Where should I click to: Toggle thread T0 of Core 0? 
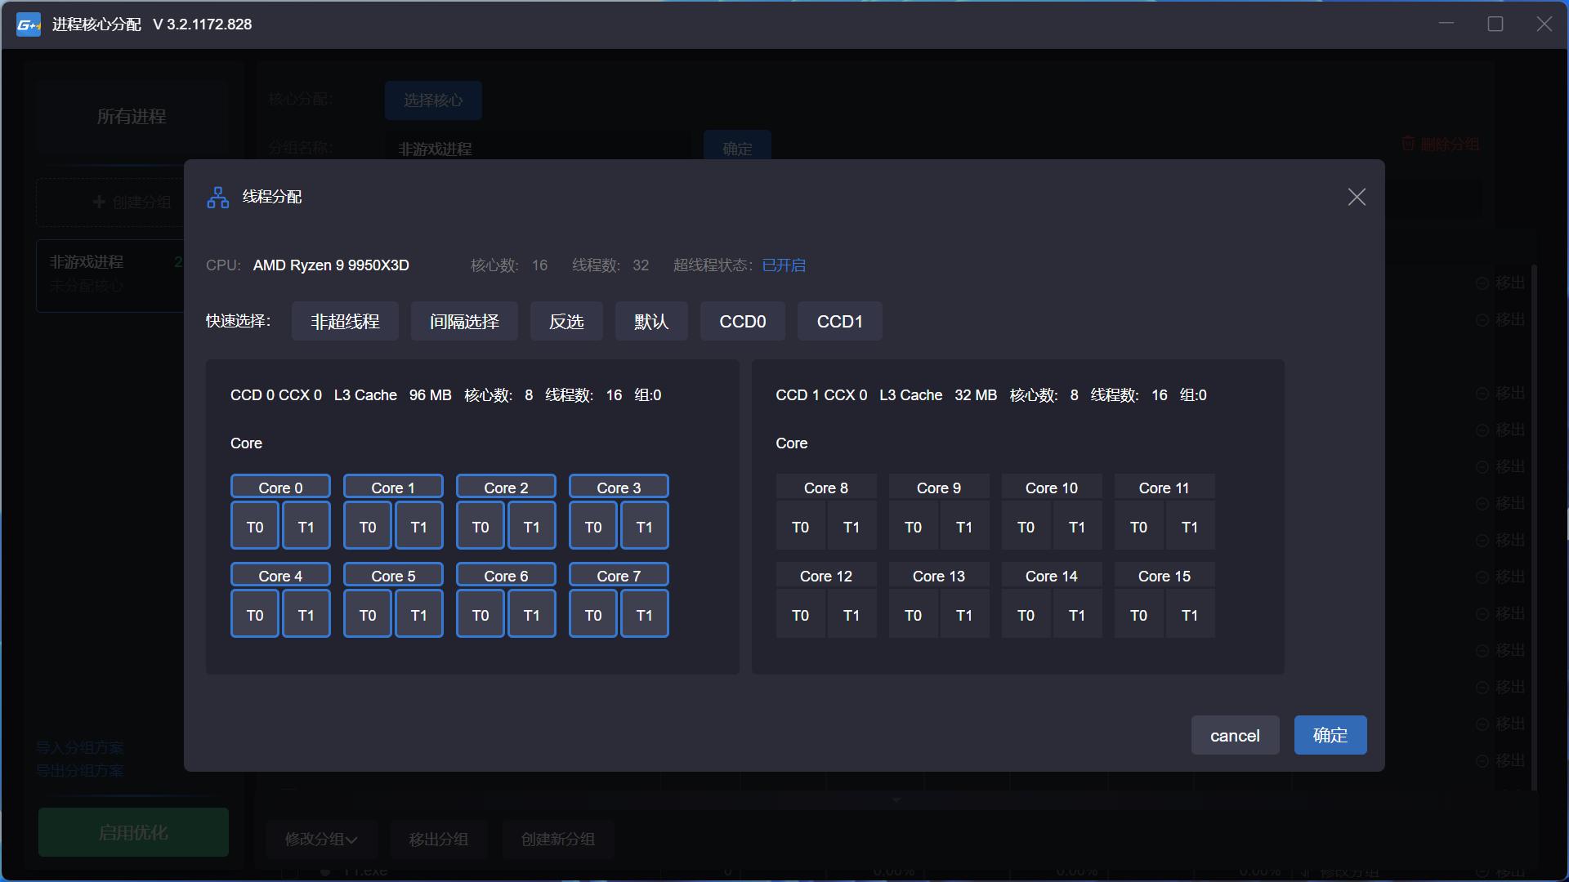pyautogui.click(x=254, y=525)
